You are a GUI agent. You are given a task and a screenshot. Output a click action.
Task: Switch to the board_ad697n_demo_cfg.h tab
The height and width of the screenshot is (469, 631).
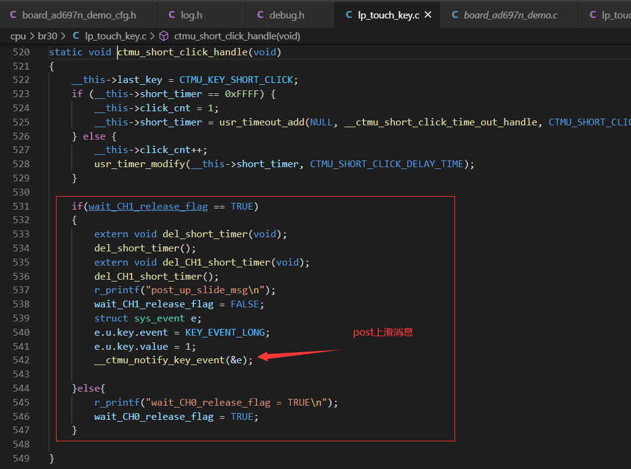79,15
